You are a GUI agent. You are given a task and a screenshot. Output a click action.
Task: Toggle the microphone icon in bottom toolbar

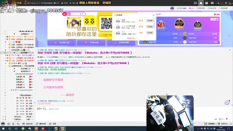pos(13,124)
